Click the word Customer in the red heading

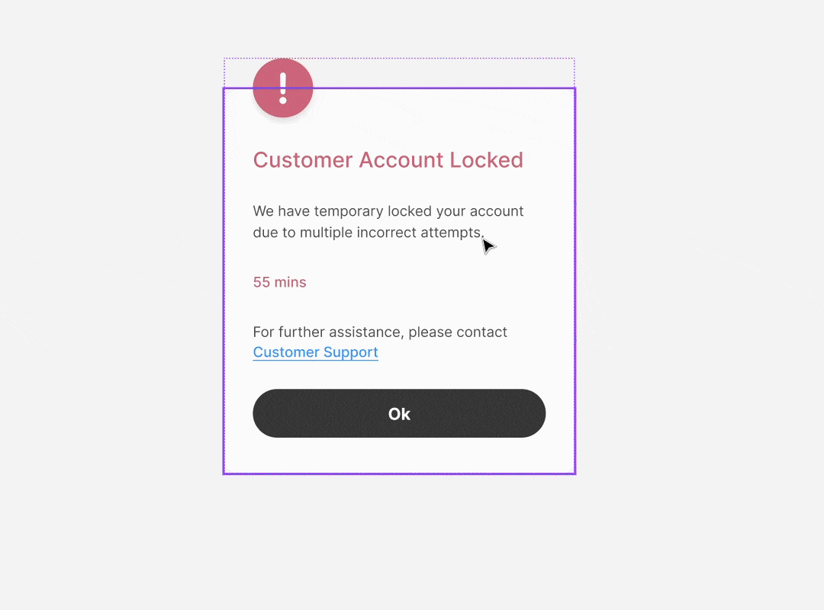click(303, 159)
